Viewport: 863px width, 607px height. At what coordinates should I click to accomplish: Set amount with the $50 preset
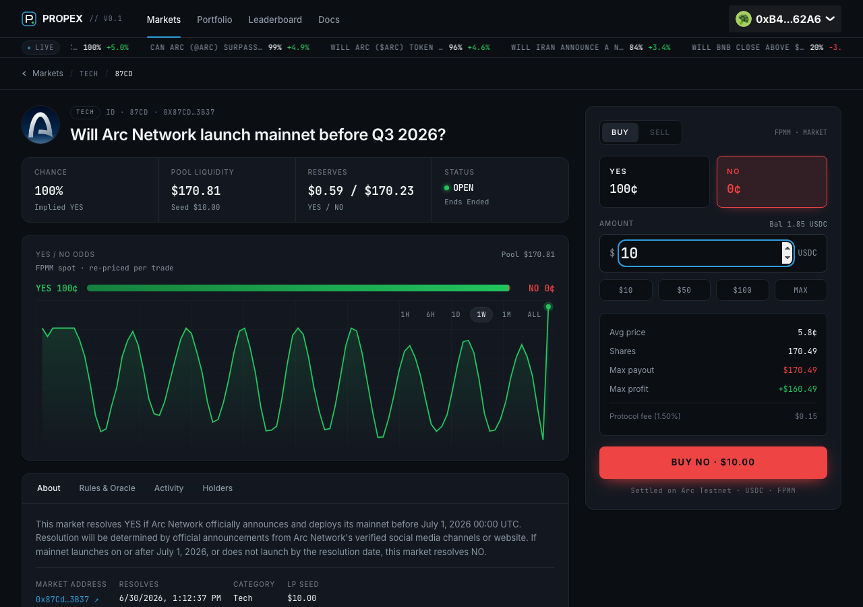pos(684,290)
